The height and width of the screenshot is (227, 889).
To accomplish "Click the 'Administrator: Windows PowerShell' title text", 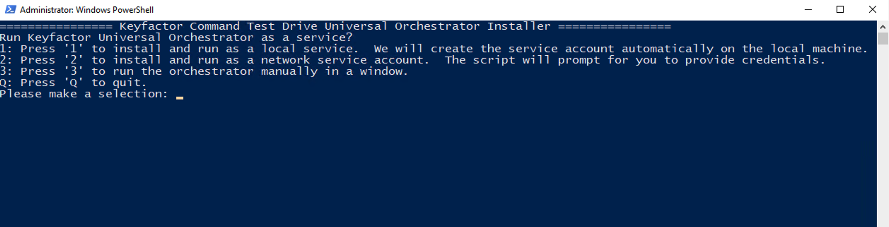I will [x=87, y=10].
